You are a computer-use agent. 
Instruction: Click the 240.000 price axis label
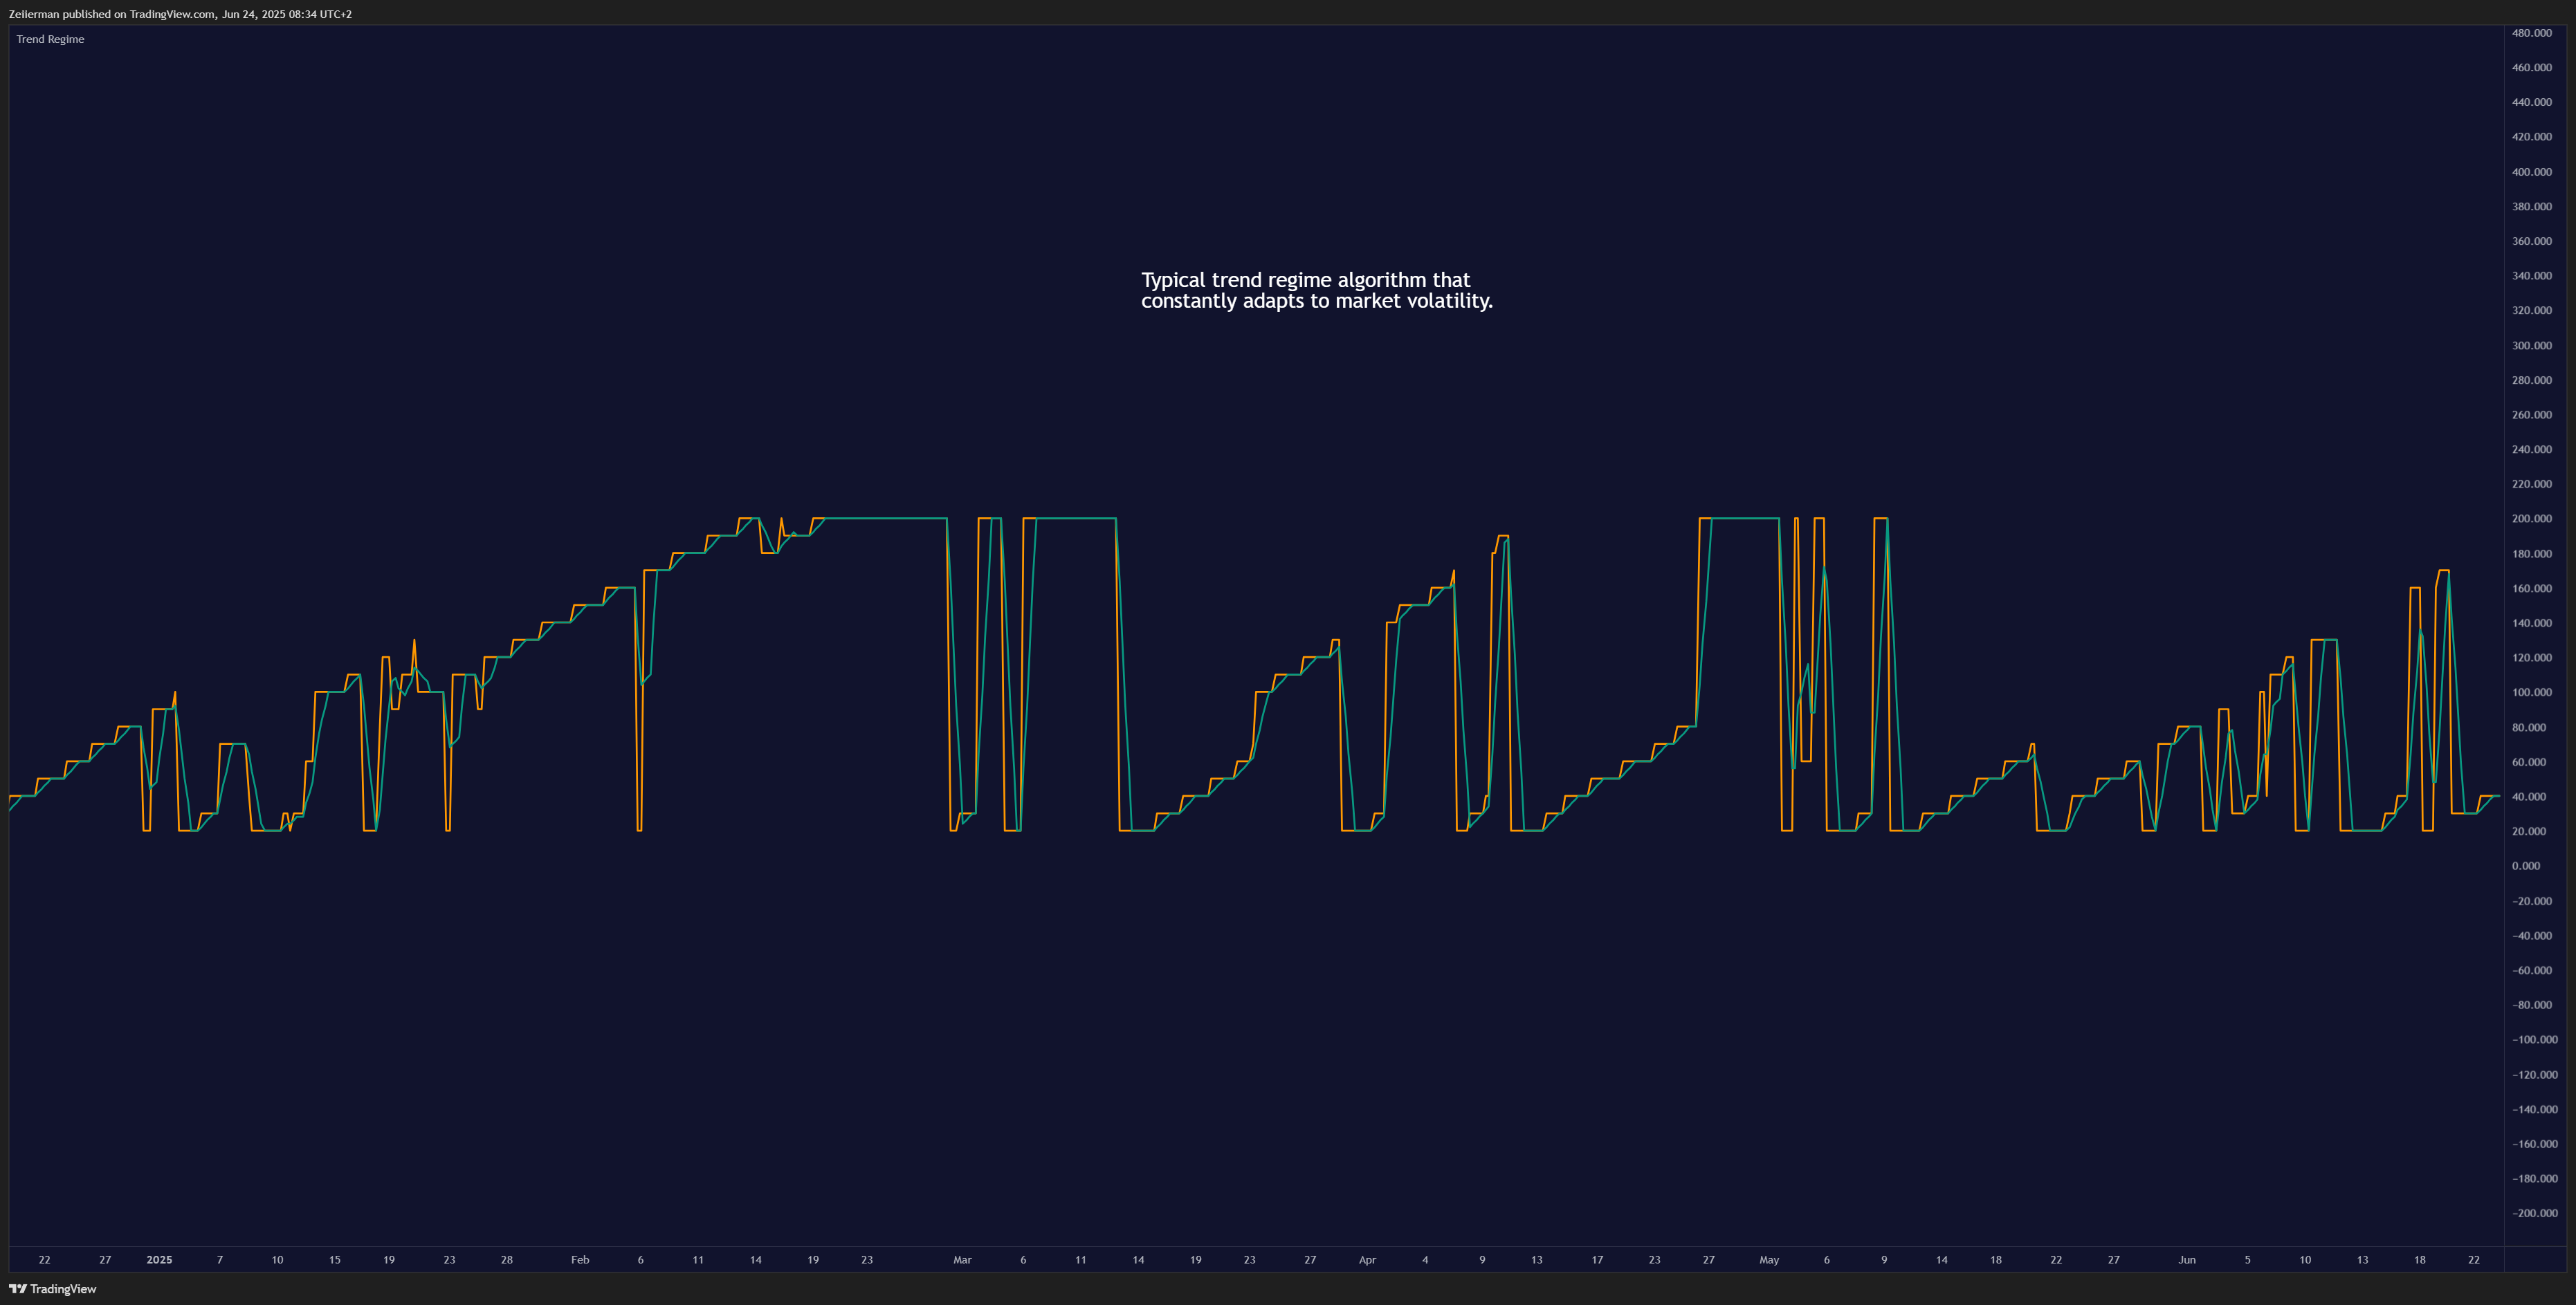(2531, 450)
